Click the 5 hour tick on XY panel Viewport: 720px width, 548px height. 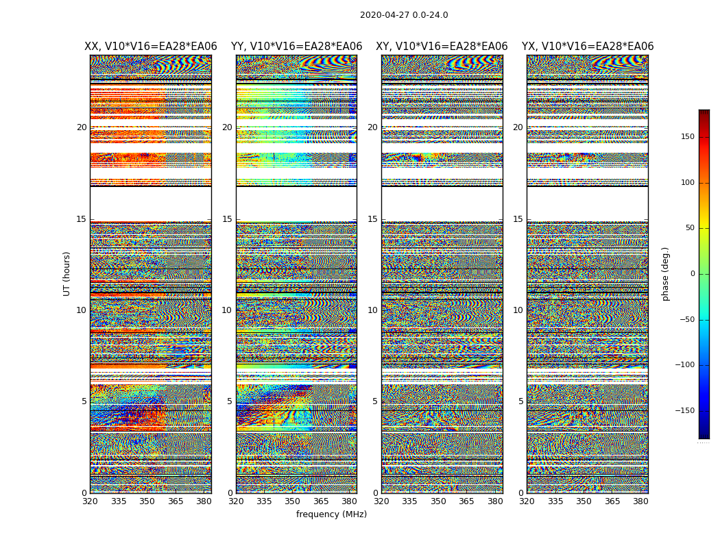(x=375, y=401)
